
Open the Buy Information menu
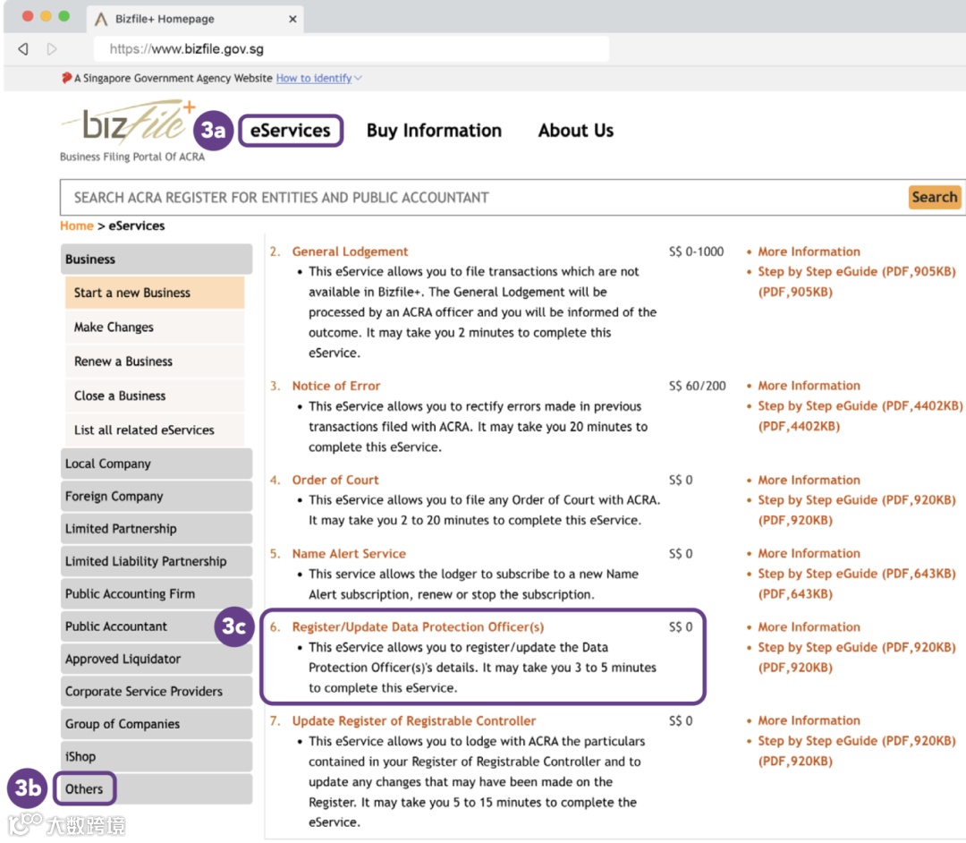[434, 131]
